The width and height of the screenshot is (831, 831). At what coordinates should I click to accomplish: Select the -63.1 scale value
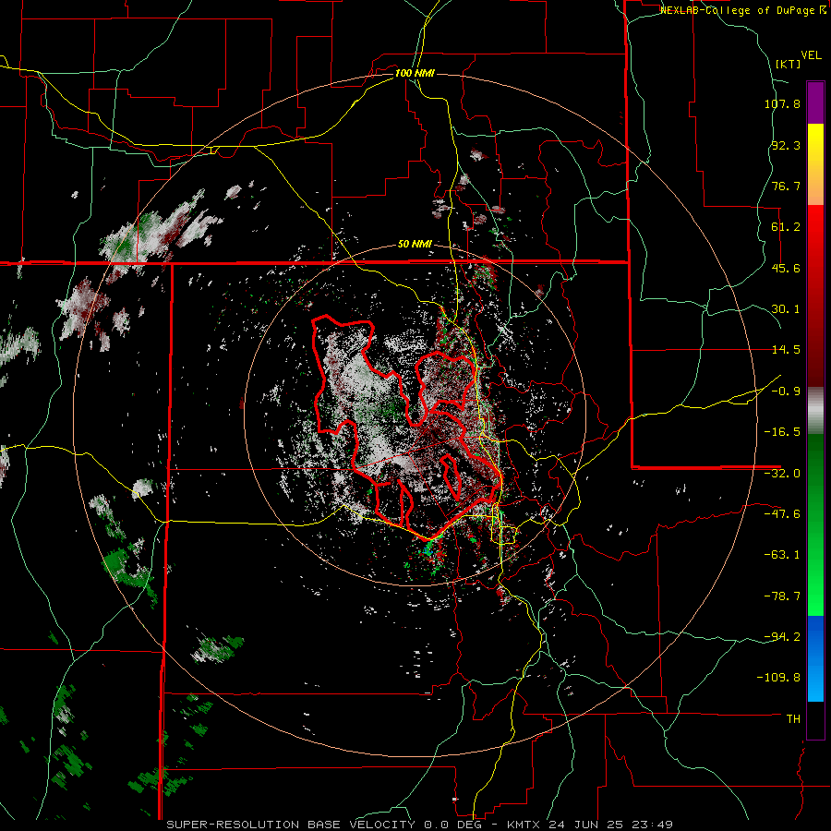782,555
